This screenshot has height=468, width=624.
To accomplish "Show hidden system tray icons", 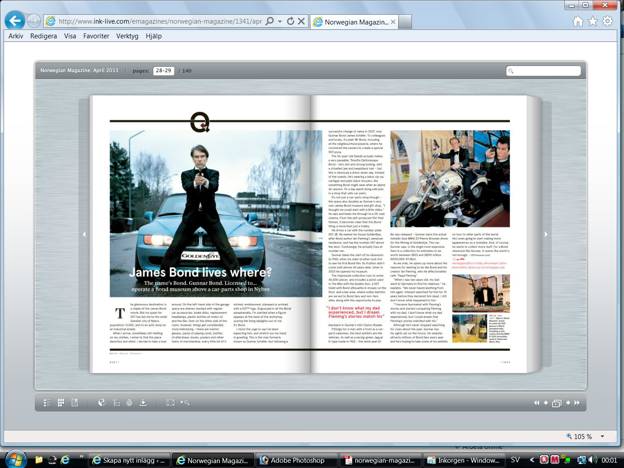I will click(532, 460).
